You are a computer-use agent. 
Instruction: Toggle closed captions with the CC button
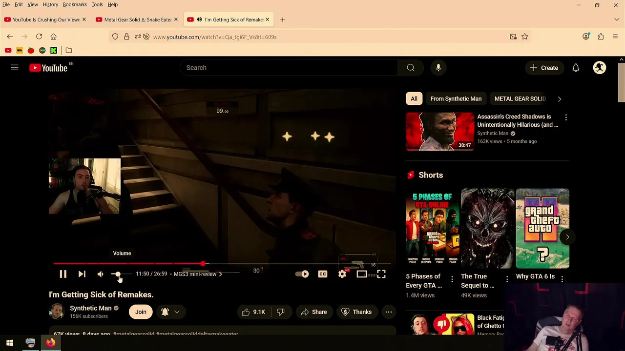point(323,274)
